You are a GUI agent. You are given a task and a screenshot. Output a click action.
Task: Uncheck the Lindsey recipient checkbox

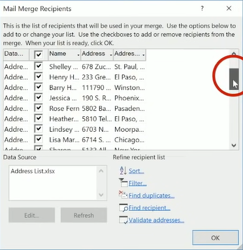point(39,129)
